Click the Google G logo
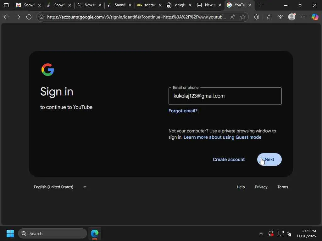The image size is (322, 241). point(48,70)
